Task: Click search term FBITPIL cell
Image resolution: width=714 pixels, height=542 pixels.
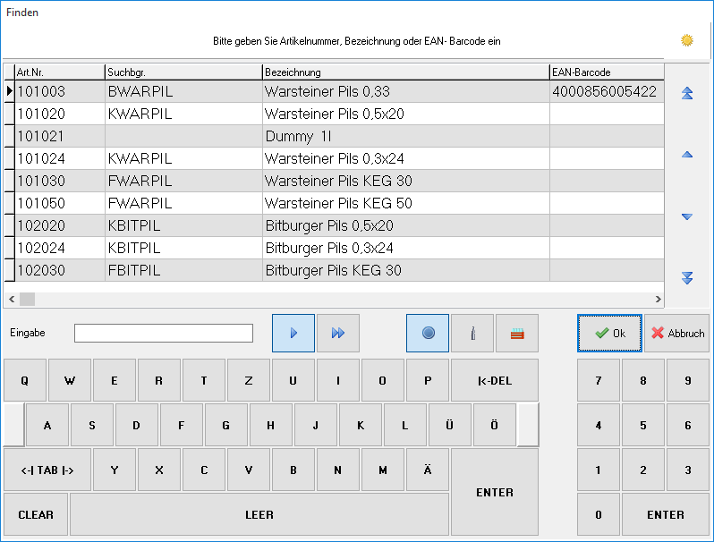Action: [184, 270]
